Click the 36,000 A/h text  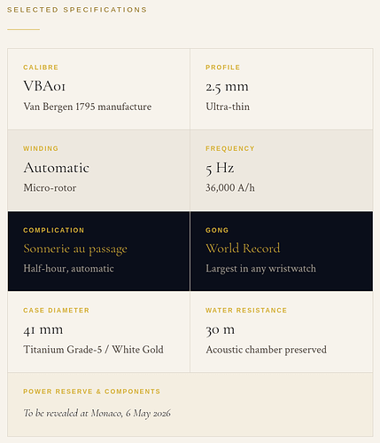coord(230,187)
